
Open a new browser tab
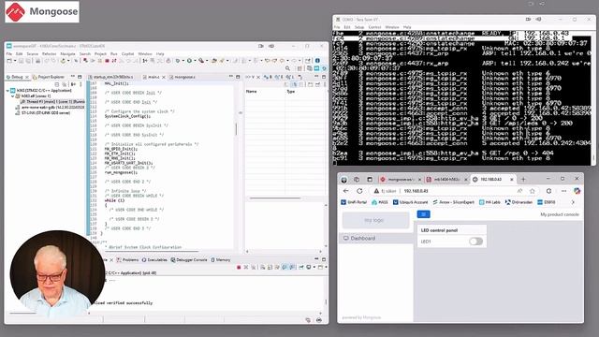[x=523, y=179]
